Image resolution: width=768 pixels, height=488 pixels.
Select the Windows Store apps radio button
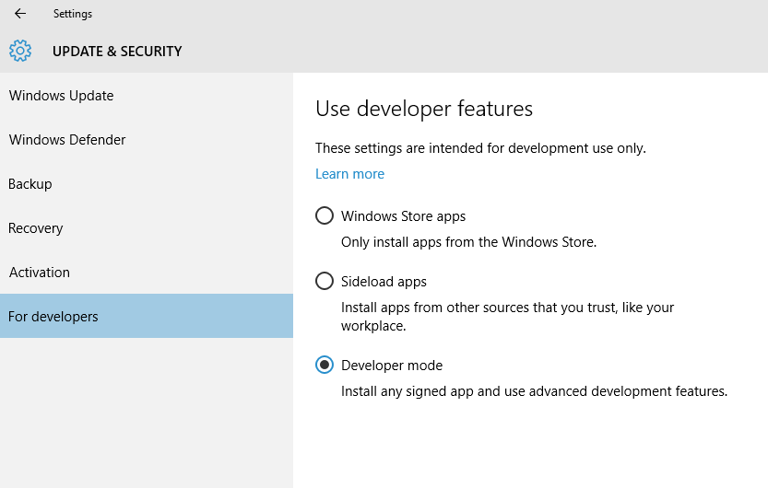tap(325, 215)
